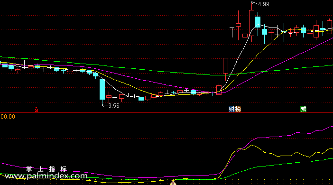Screen dimensions: 333x185
Task: Open the orange 榜 ranking marker
Action: pos(238,109)
